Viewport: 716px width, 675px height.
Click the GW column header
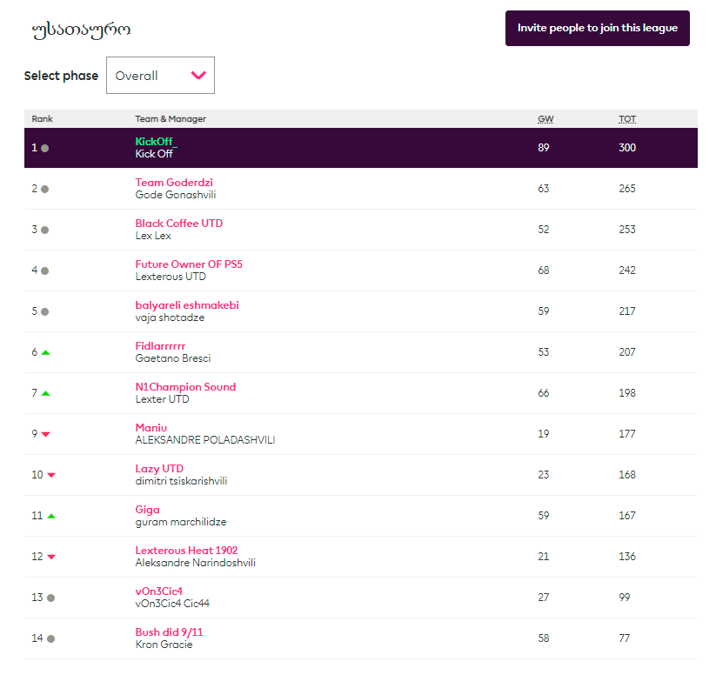545,119
